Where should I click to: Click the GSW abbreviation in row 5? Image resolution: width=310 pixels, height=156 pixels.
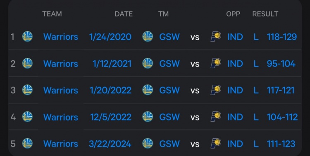coord(169,144)
